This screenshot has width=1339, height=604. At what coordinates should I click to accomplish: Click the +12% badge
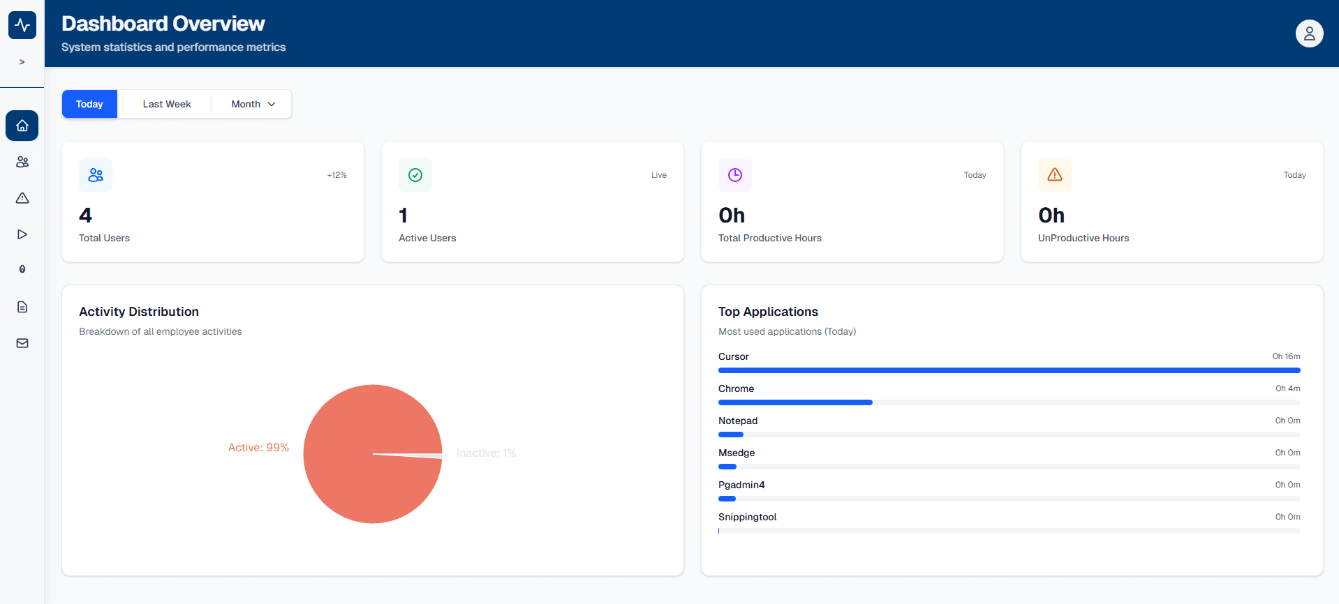(x=337, y=175)
